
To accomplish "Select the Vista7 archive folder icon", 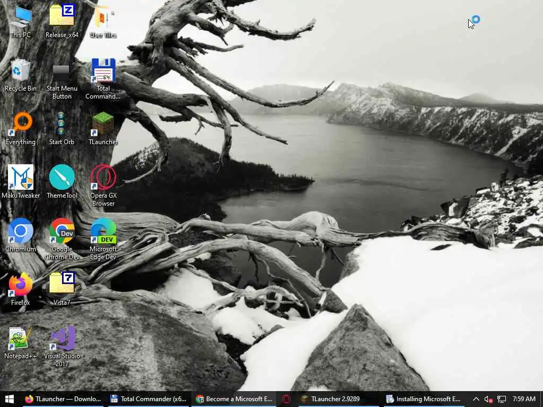I will [x=62, y=289].
